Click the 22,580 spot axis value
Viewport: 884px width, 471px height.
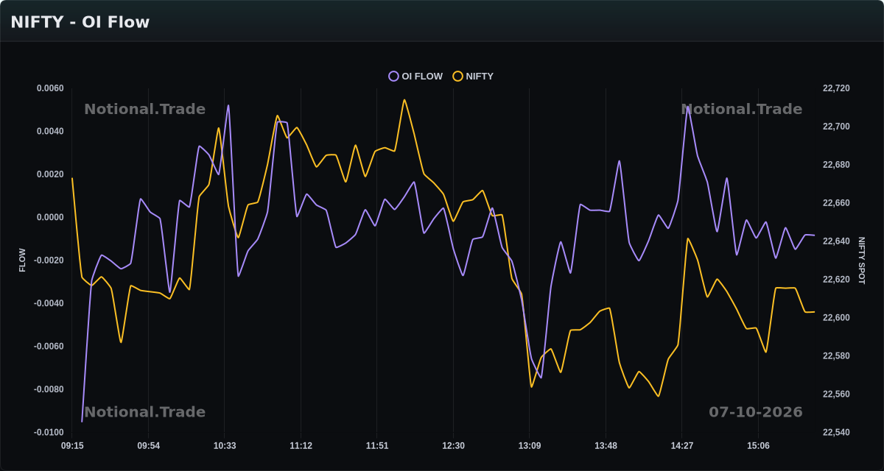(x=836, y=356)
